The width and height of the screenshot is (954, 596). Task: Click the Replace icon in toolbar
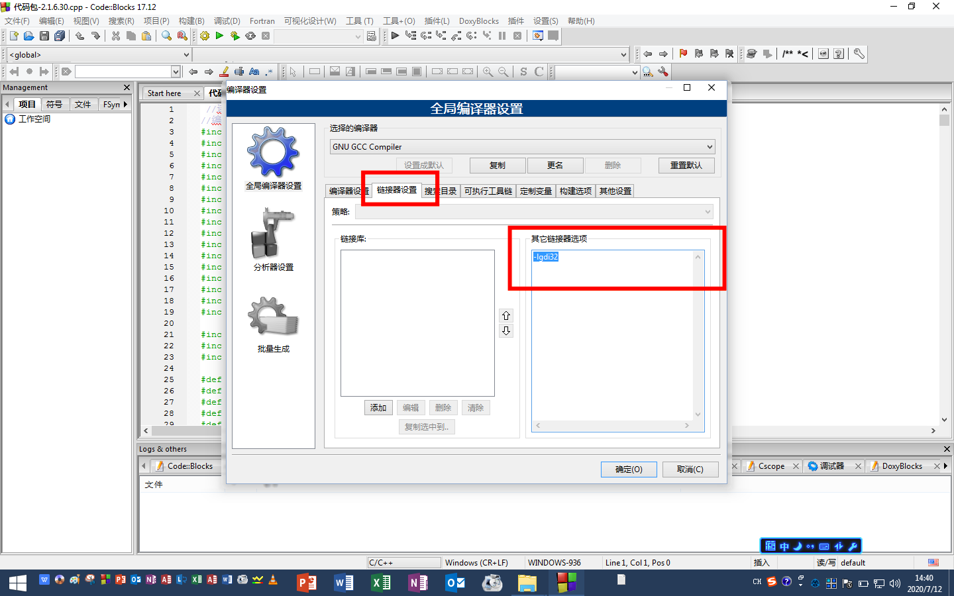pyautogui.click(x=182, y=36)
